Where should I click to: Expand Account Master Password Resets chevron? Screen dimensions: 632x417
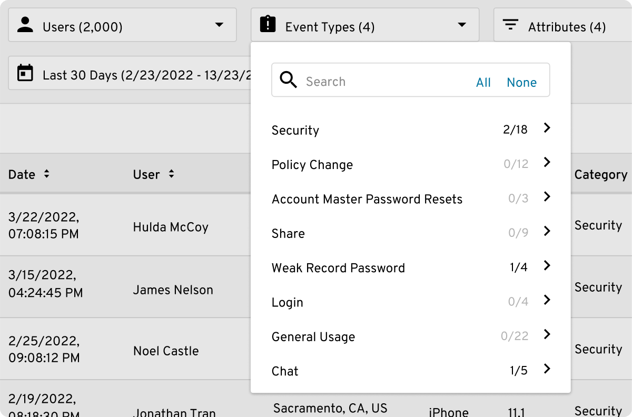tap(547, 196)
